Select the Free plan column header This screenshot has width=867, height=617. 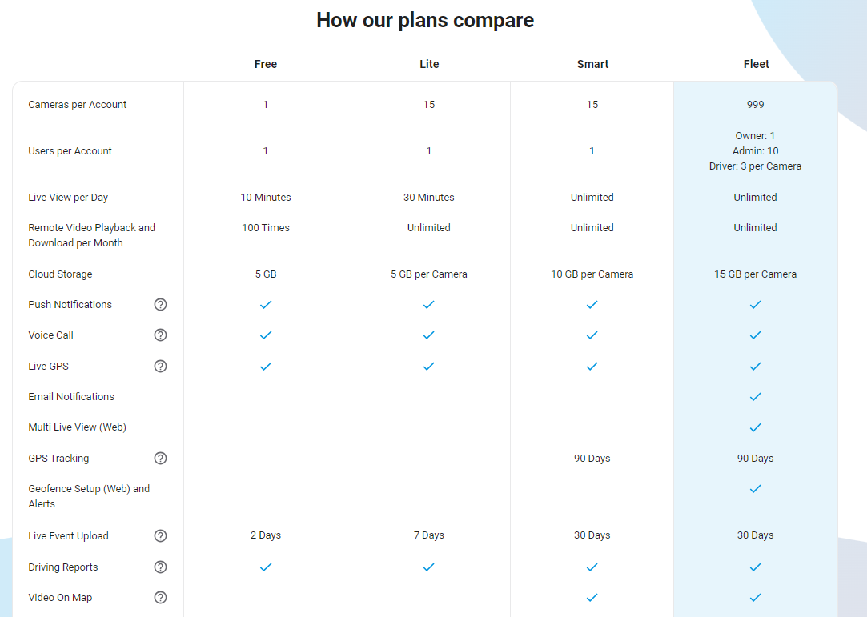(266, 64)
